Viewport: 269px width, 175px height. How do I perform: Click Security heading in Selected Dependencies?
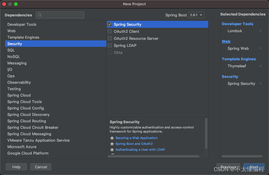[230, 76]
